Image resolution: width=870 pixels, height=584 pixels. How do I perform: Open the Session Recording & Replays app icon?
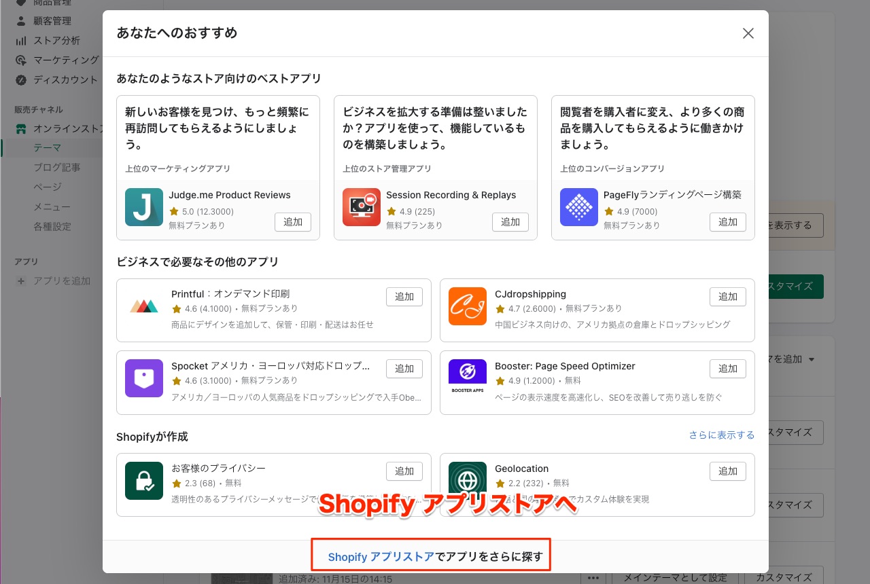[362, 207]
